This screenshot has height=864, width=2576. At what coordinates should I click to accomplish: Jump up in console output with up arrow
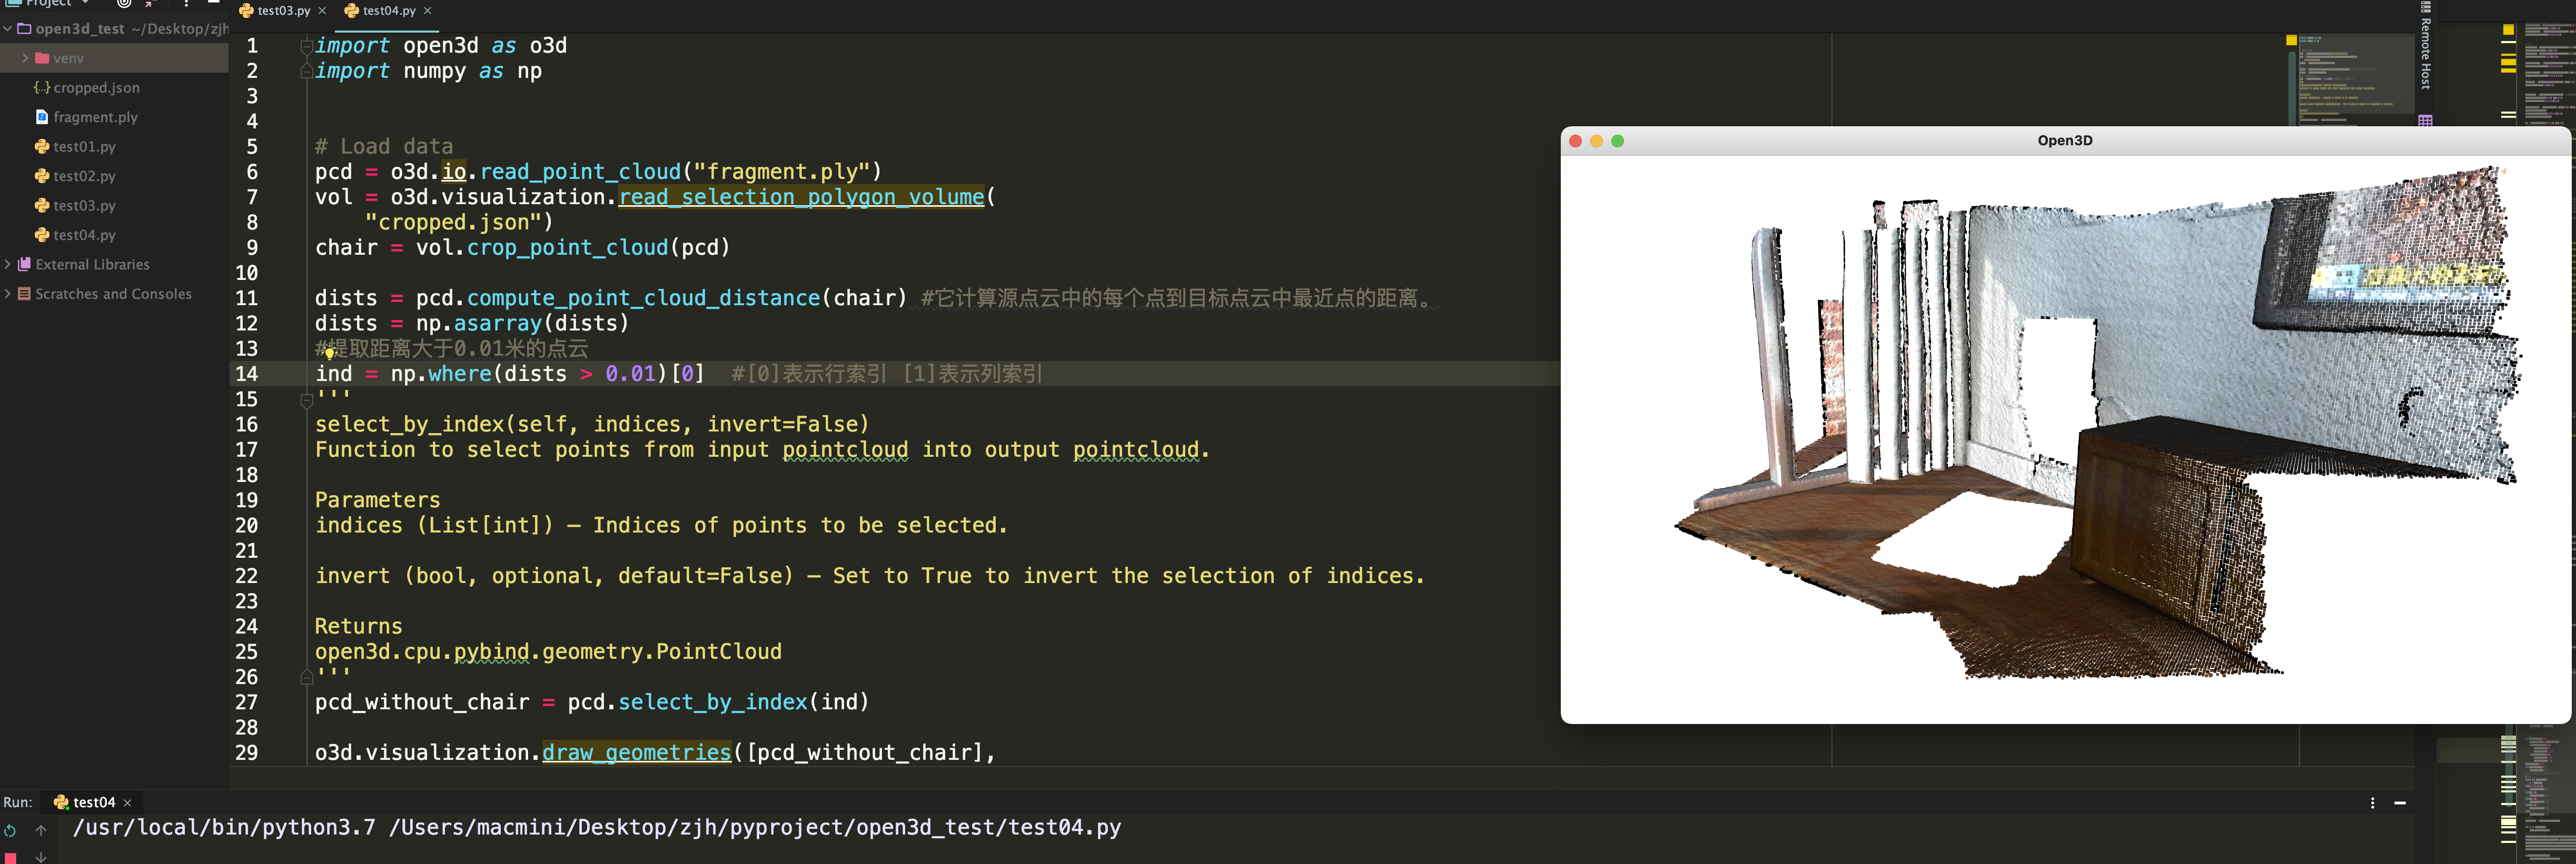(41, 831)
